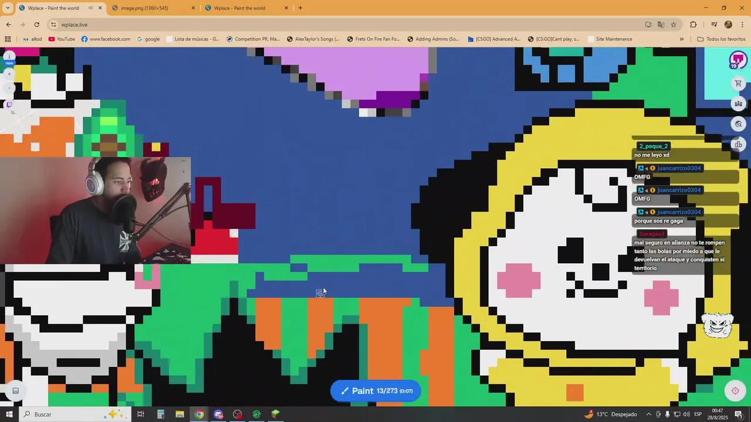The width and height of the screenshot is (751, 422).
Task: Center map with the pink location button
Action: [x=735, y=391]
